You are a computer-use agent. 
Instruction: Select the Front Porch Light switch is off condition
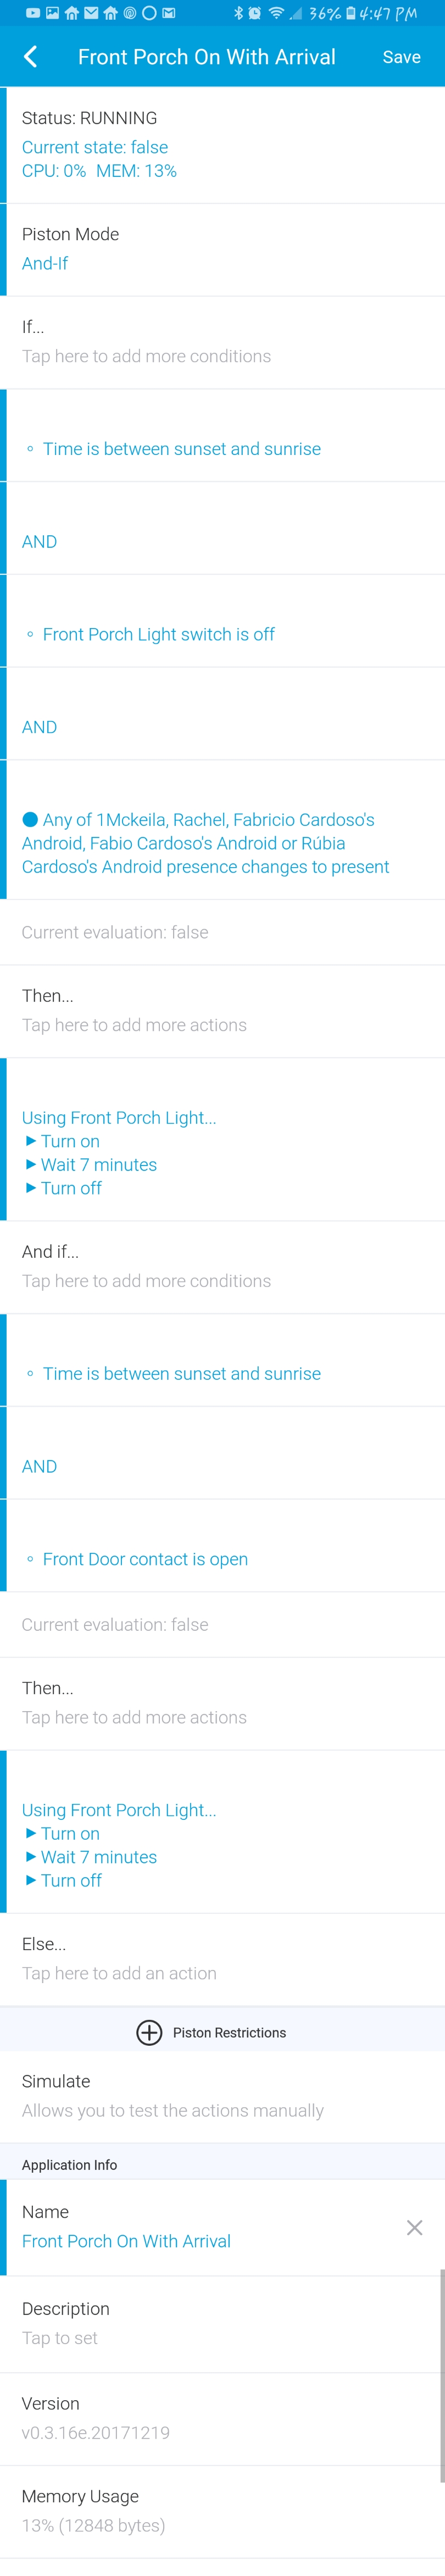tap(222, 621)
